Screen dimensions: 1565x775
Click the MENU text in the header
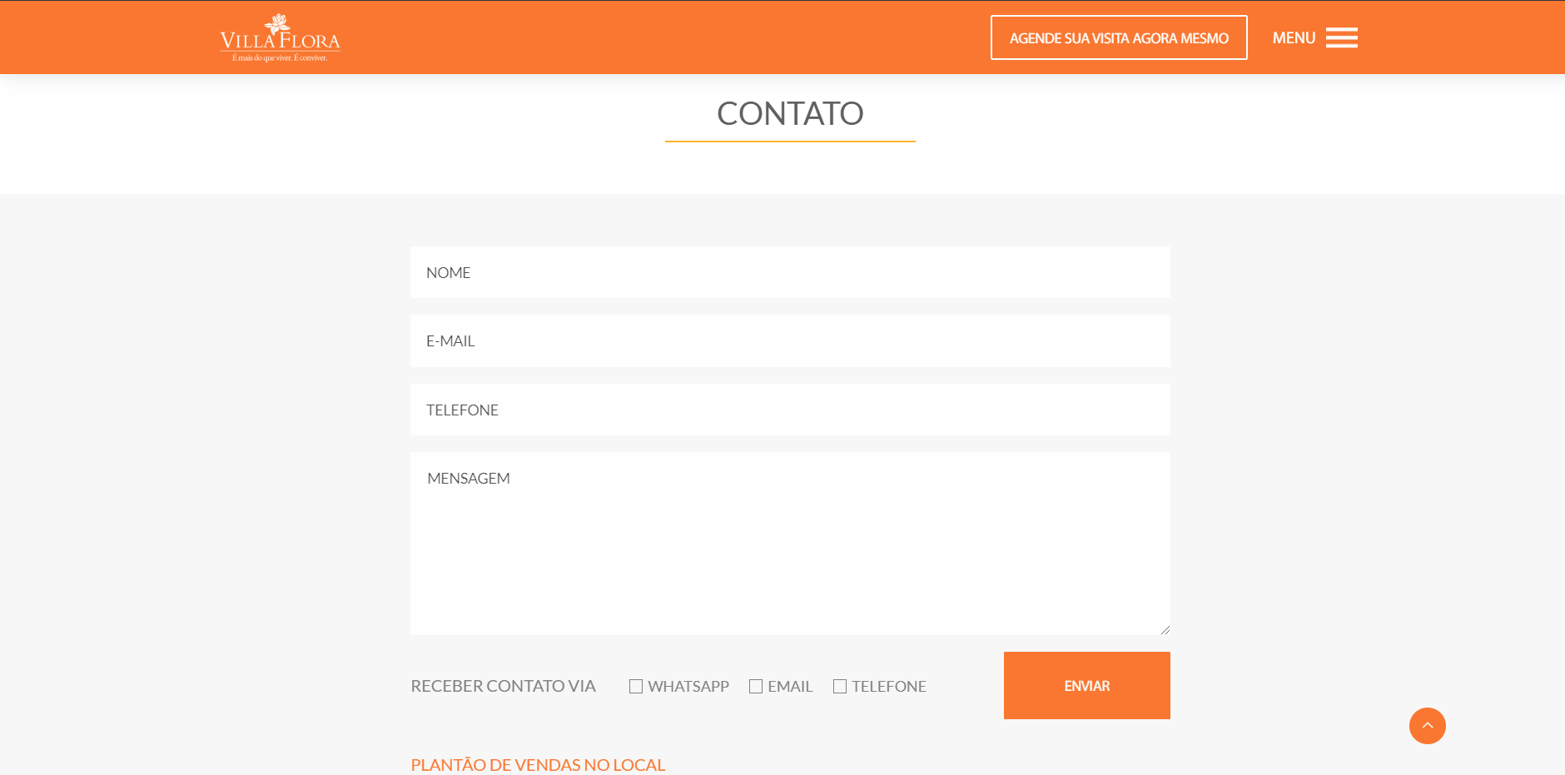point(1294,38)
